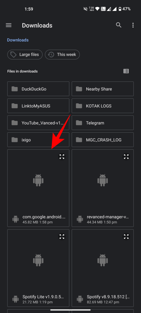Tap the search magnifier icon
Image resolution: width=141 pixels, height=313 pixels.
(119, 25)
